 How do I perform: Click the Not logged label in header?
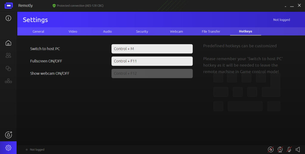(281, 20)
